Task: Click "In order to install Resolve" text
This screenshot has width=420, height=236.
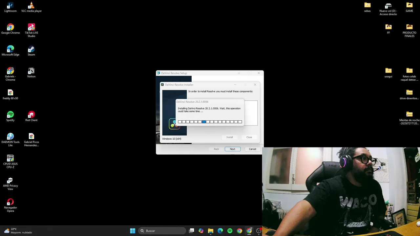Action: tap(220, 91)
